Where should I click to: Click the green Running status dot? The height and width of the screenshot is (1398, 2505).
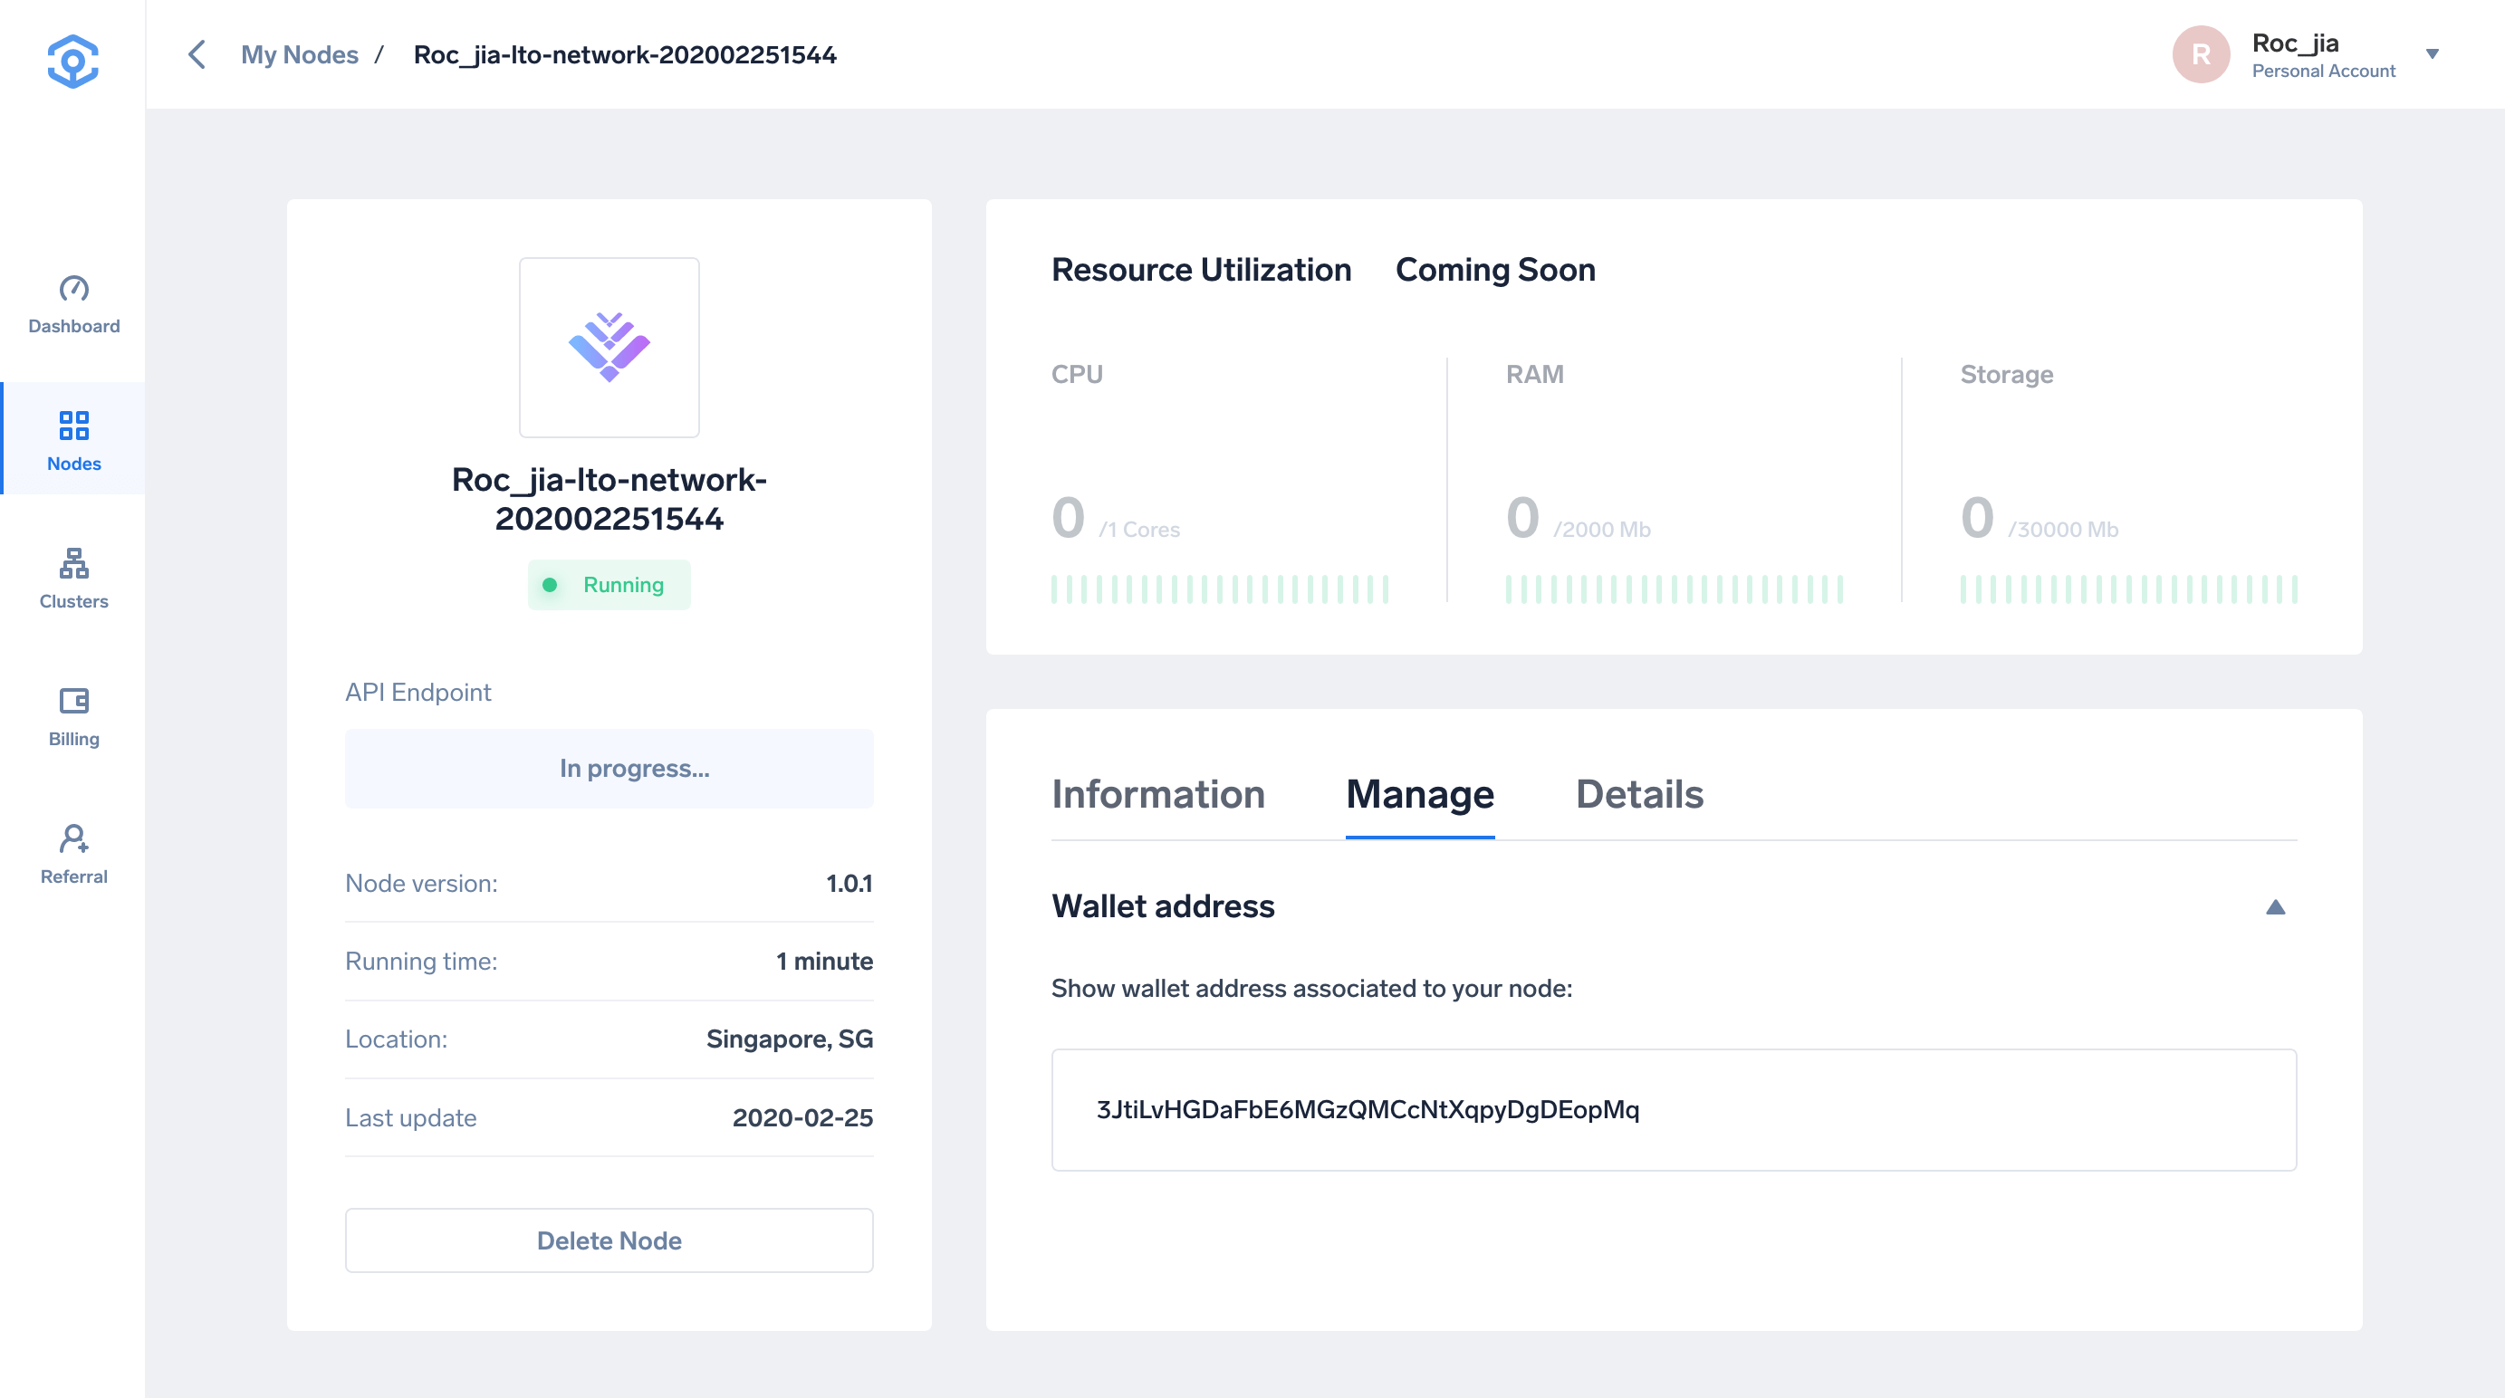[550, 585]
